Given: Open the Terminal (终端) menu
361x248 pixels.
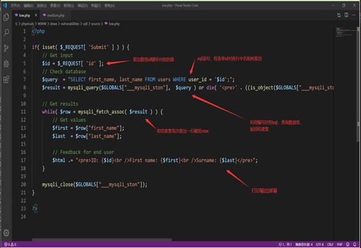Looking at the screenshot, I should 96,6.
